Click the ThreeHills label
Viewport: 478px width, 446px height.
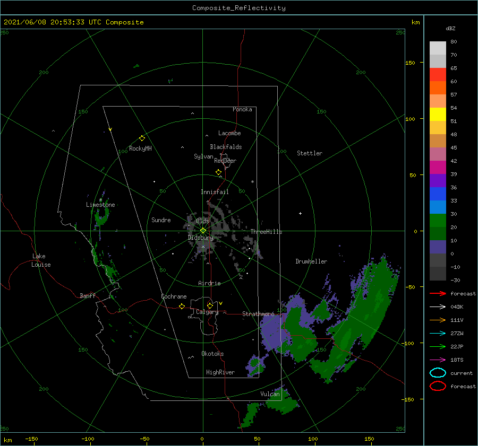coord(267,232)
